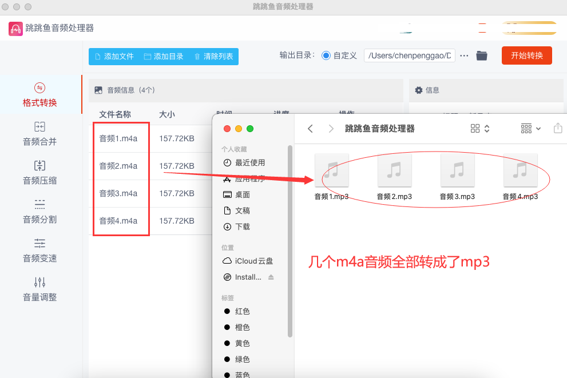Click the output directory path field
The width and height of the screenshot is (567, 378).
click(409, 55)
